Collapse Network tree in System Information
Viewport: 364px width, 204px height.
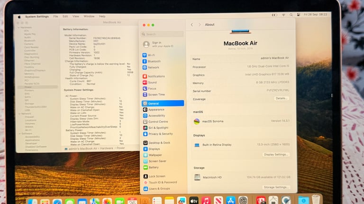pos(19,114)
